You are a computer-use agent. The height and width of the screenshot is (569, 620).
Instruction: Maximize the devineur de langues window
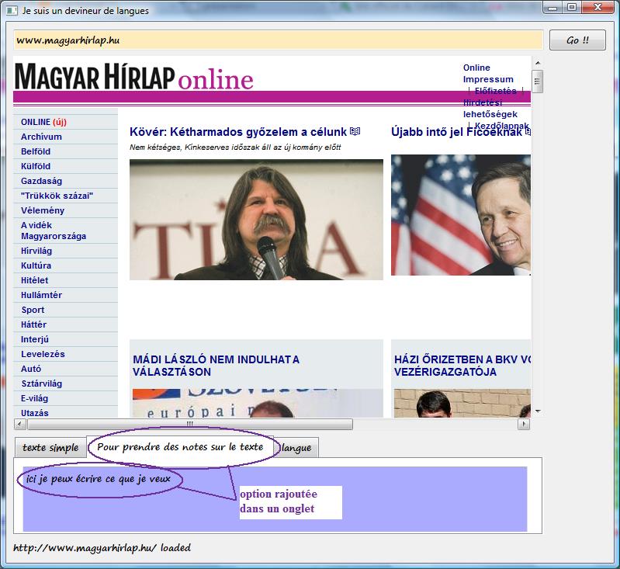pyautogui.click(x=572, y=8)
